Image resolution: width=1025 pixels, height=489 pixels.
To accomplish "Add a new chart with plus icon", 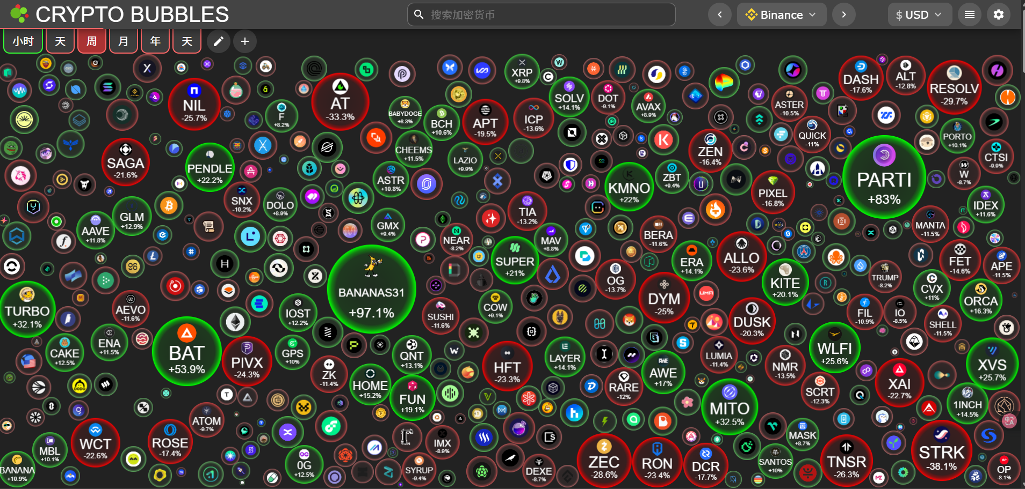I will (x=244, y=41).
